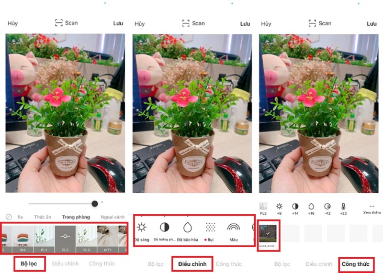
Task: Switch to Trong phòng filter category
Action: (x=76, y=217)
